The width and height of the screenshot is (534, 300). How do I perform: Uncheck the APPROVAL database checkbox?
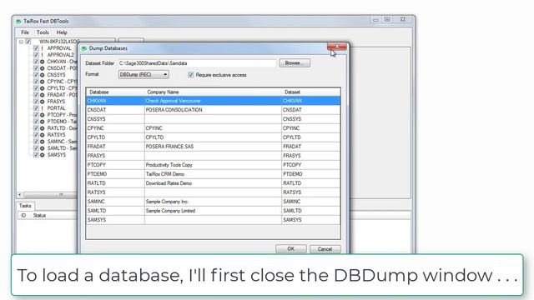[x=36, y=48]
